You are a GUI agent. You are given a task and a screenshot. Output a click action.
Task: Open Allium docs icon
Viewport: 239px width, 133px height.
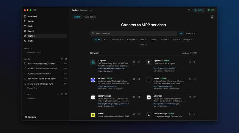click(x=190, y=79)
